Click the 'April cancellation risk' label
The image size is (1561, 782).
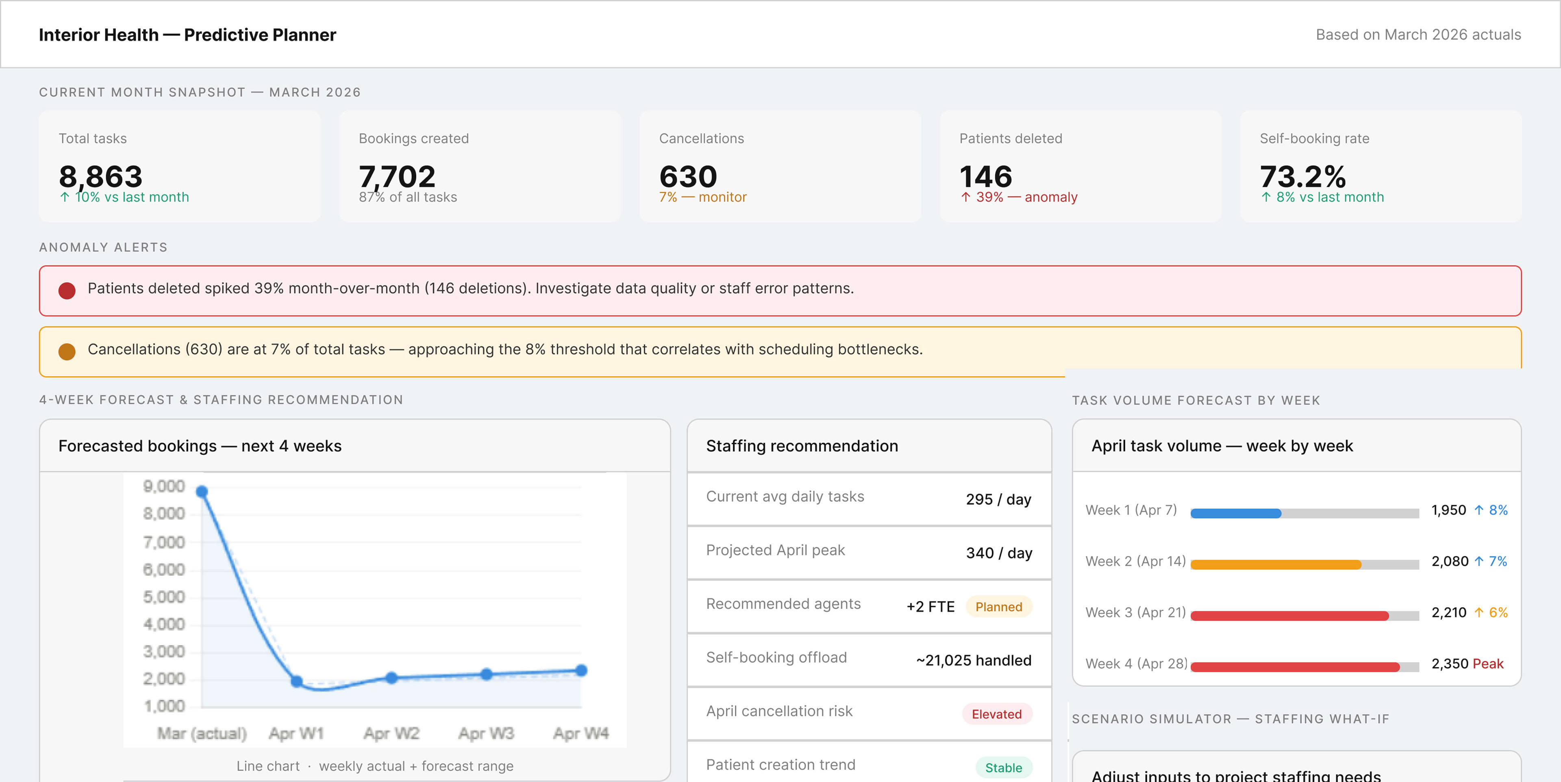coord(779,711)
